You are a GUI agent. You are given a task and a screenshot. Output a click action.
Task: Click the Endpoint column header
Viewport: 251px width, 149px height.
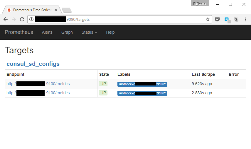(15, 74)
